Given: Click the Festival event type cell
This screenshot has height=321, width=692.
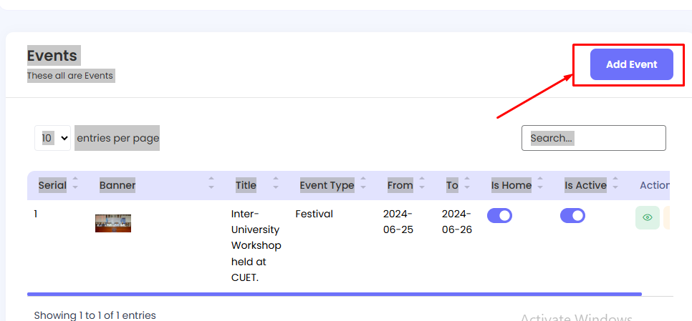Looking at the screenshot, I should (x=314, y=214).
